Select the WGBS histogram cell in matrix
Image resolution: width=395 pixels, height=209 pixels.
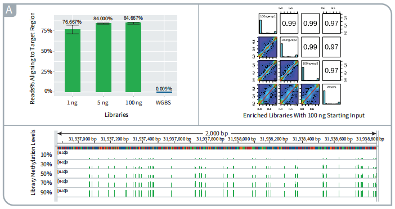pyautogui.click(x=331, y=94)
